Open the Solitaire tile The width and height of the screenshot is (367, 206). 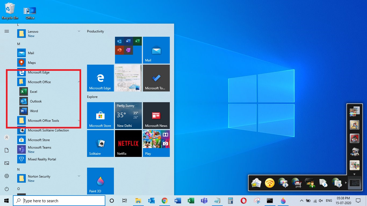click(x=100, y=144)
